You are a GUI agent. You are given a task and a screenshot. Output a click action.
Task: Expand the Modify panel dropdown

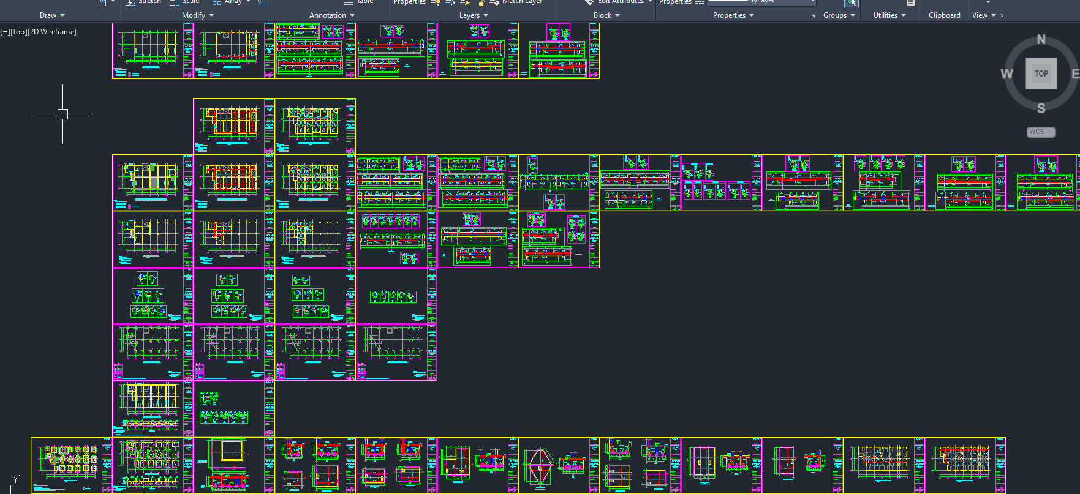pos(198,15)
